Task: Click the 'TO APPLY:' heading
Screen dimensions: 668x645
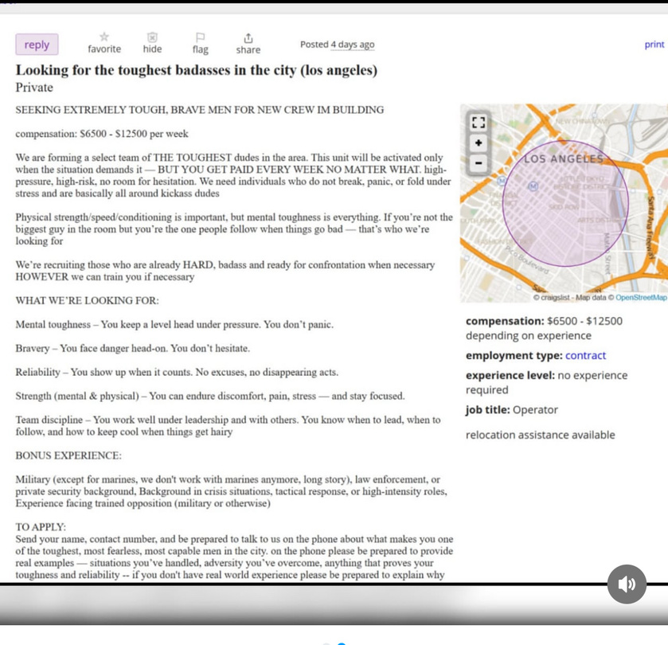Action: coord(41,527)
